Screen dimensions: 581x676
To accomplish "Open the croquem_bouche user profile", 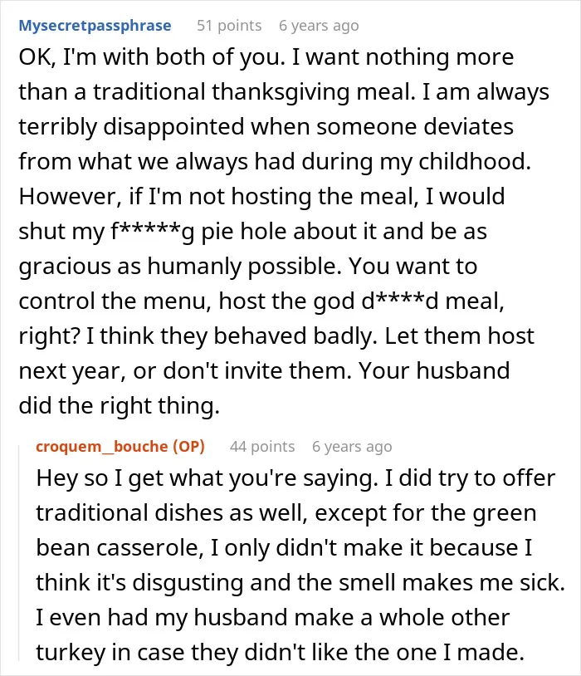I will (102, 447).
